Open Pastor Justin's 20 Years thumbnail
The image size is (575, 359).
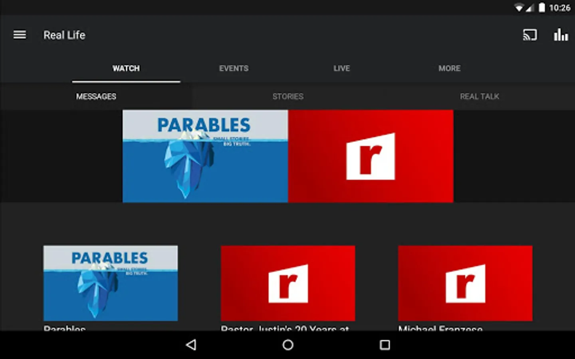click(x=288, y=283)
